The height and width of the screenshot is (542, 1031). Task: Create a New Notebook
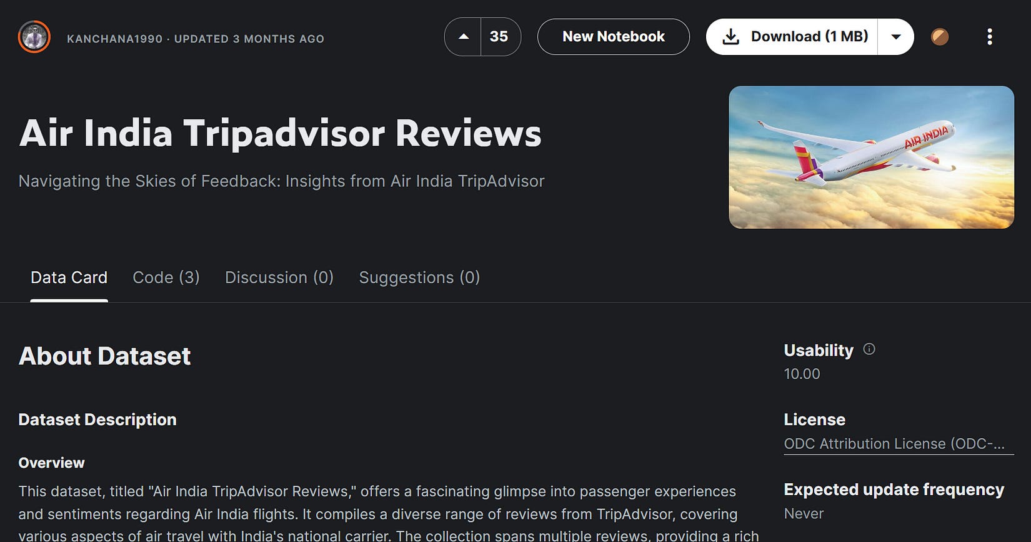point(614,37)
